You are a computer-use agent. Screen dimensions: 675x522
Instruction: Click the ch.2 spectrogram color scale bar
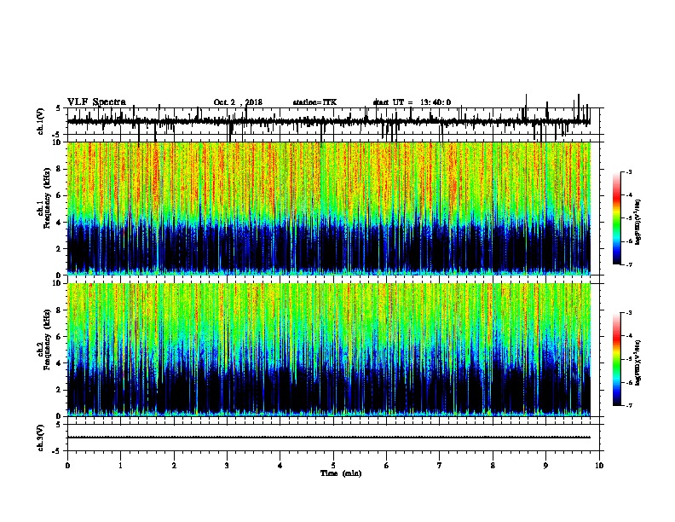[x=617, y=359]
